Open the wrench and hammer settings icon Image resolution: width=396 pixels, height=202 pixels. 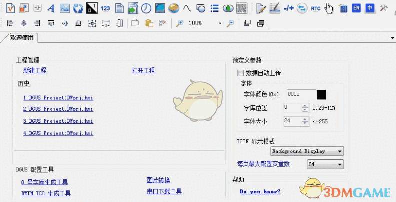(x=384, y=8)
